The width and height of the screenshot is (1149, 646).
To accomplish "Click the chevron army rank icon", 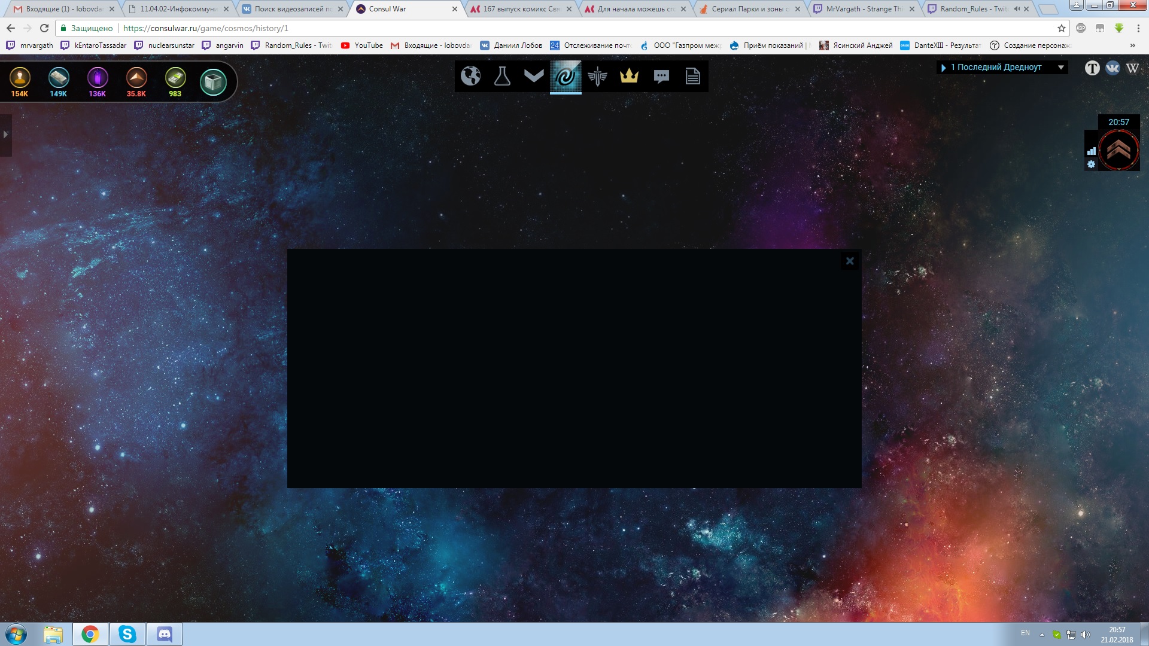I will pyautogui.click(x=534, y=75).
